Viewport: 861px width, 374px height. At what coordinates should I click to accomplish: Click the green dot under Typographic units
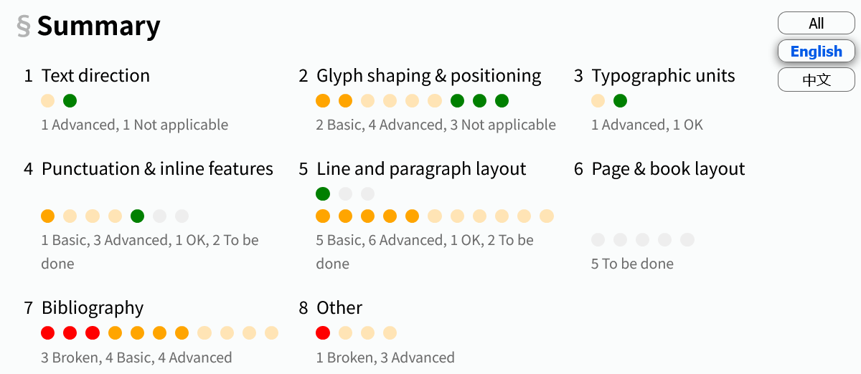[621, 101]
